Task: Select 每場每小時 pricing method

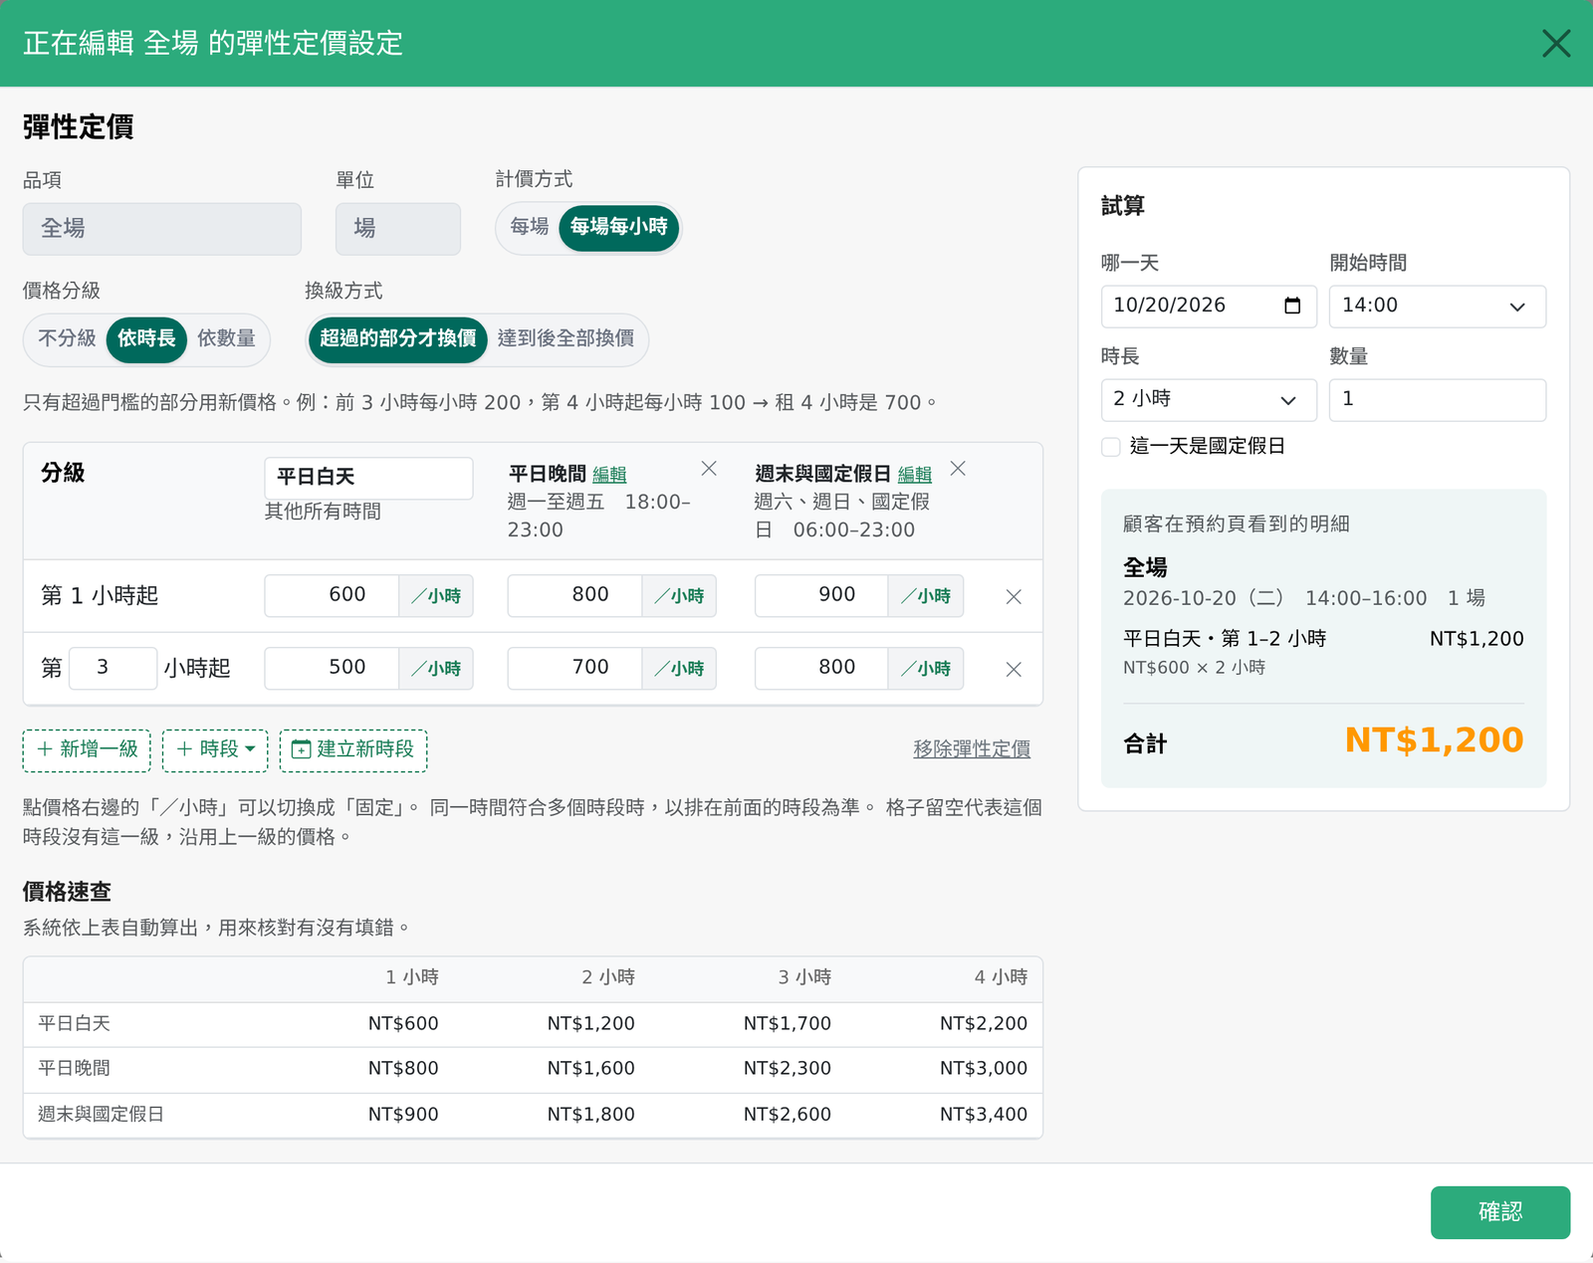Action: click(x=619, y=227)
